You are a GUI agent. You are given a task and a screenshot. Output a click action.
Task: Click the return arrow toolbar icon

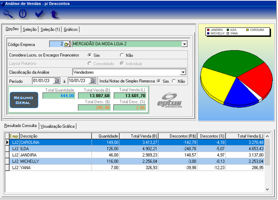(x=55, y=14)
